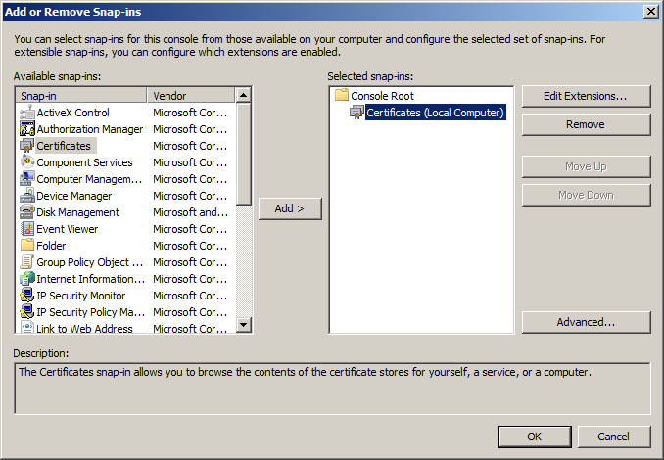Choose Group Policy Object snap-in entry
This screenshot has height=460, width=664.
pyautogui.click(x=89, y=262)
